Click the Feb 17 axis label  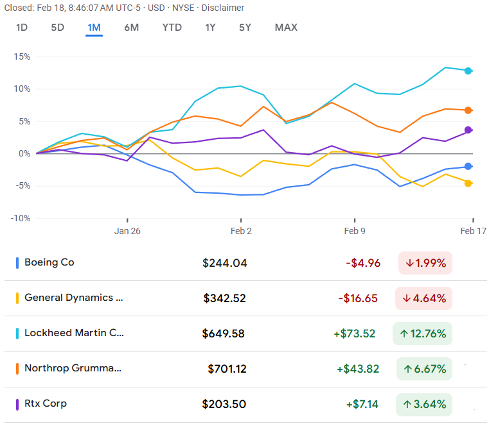click(x=473, y=231)
